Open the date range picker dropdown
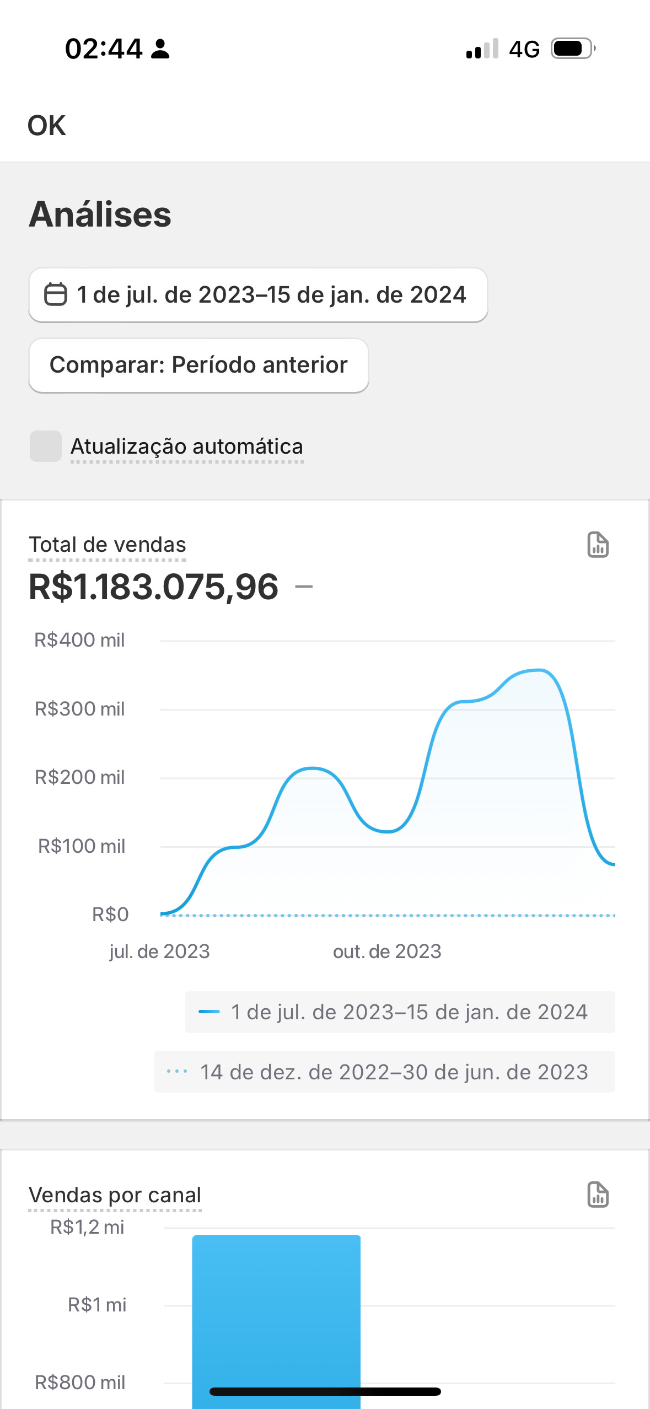Image resolution: width=650 pixels, height=1409 pixels. tap(258, 295)
